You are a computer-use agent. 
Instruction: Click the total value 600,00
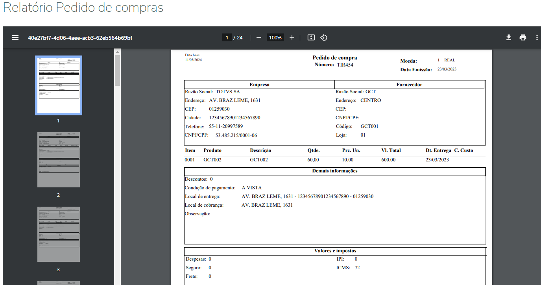pyautogui.click(x=388, y=160)
